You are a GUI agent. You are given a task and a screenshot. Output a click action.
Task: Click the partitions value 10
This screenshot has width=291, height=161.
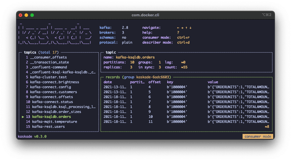[132, 62]
